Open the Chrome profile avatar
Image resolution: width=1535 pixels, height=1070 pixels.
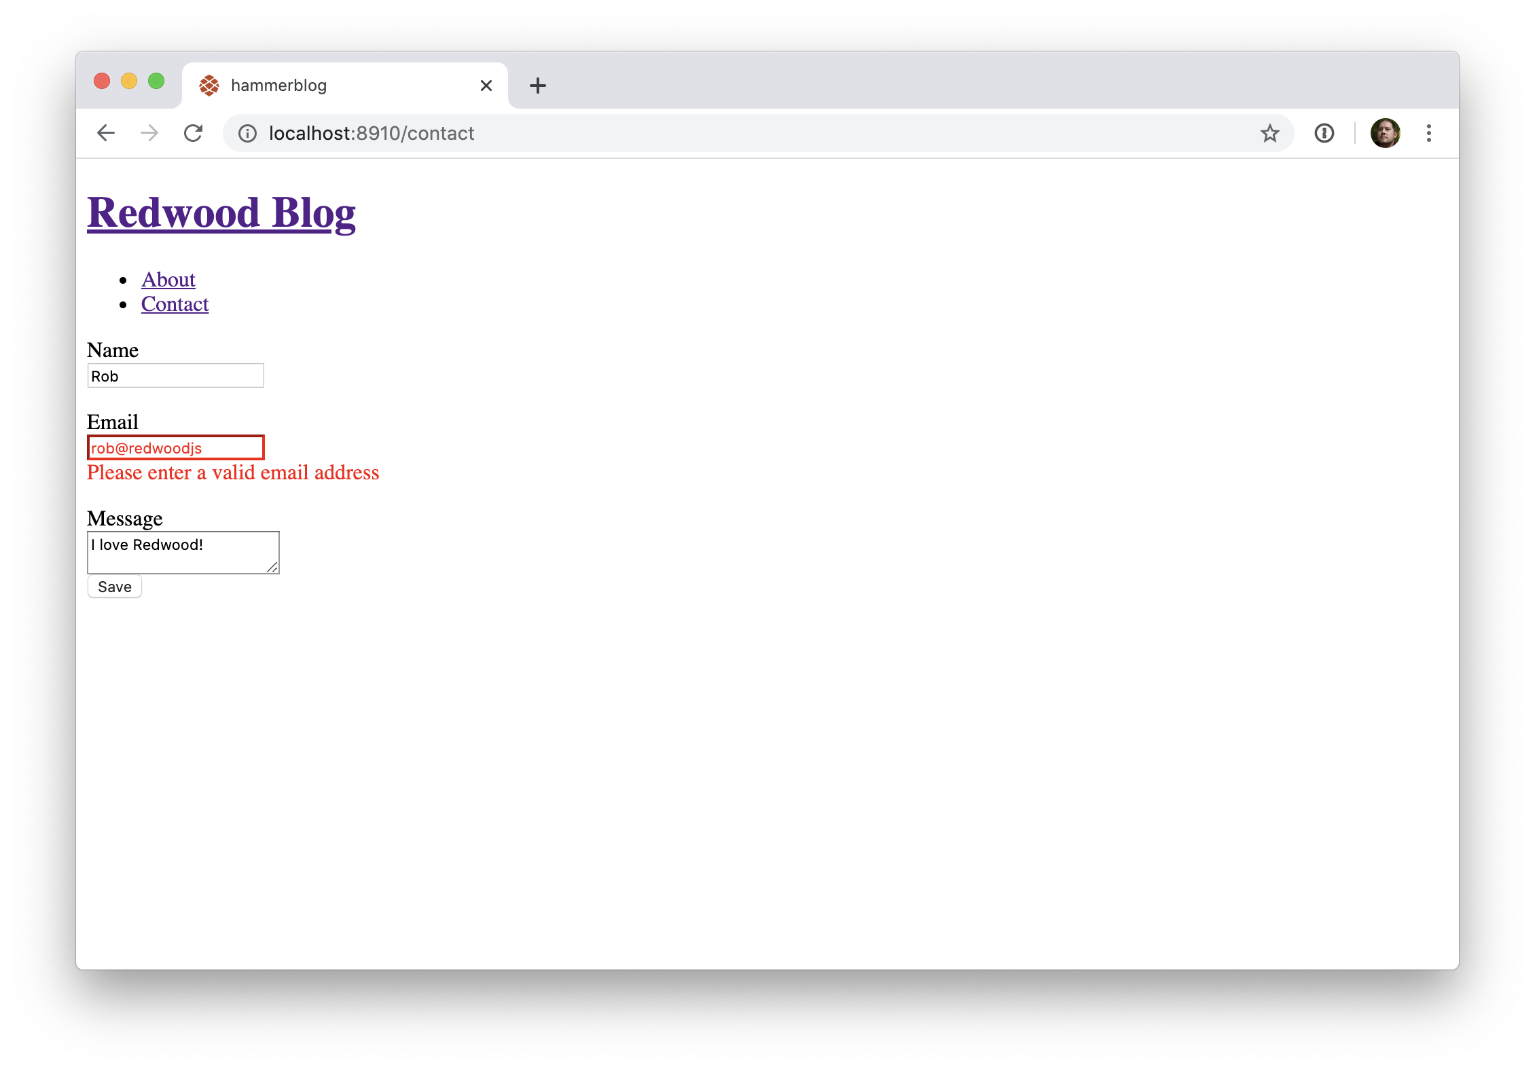1385,133
